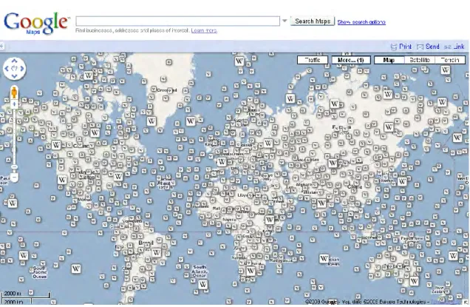Pan the map left with the arrow control
470x307 pixels.
point(7,69)
